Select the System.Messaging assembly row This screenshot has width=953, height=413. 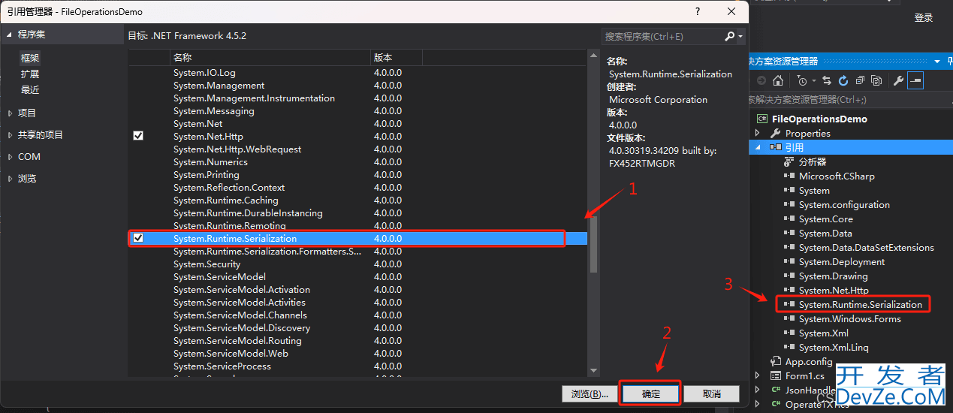357,110
